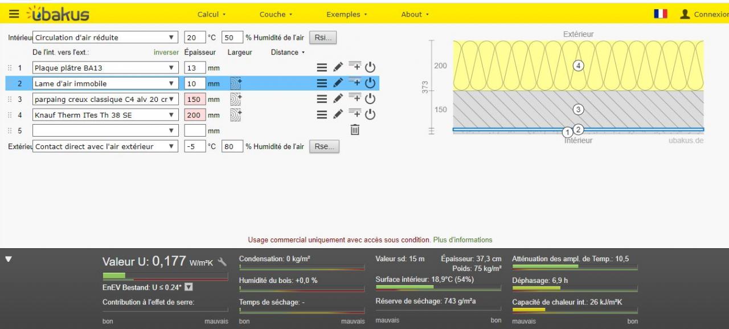
Task: Add wood structure to Knauf Therm layer
Action: tap(236, 115)
